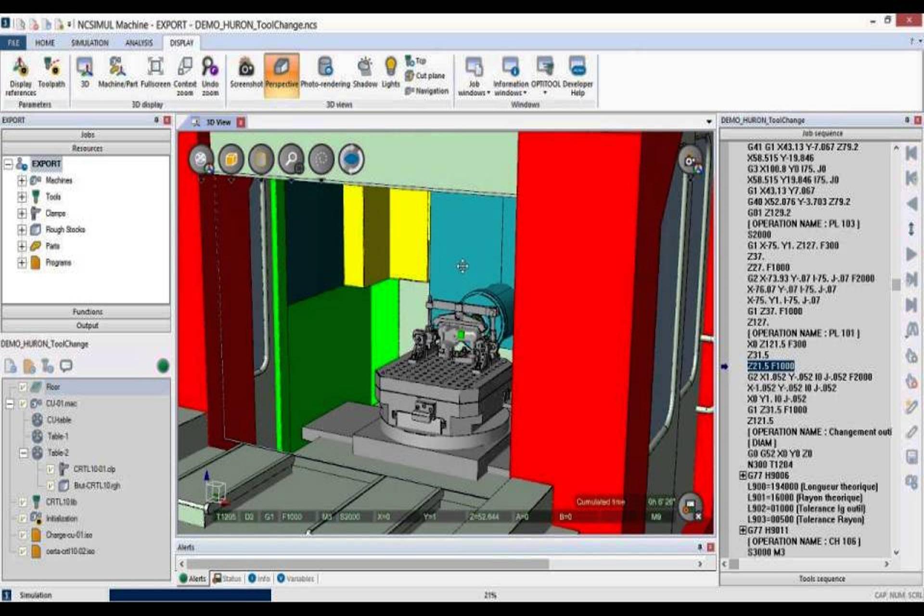Open Context zoom tool

[x=185, y=76]
